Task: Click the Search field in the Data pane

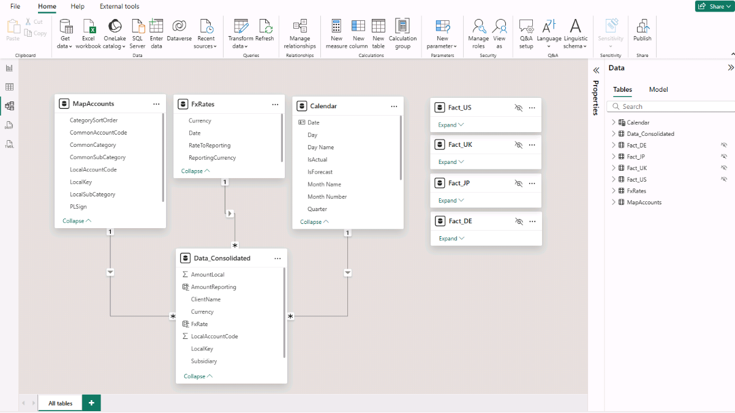Action: 674,106
